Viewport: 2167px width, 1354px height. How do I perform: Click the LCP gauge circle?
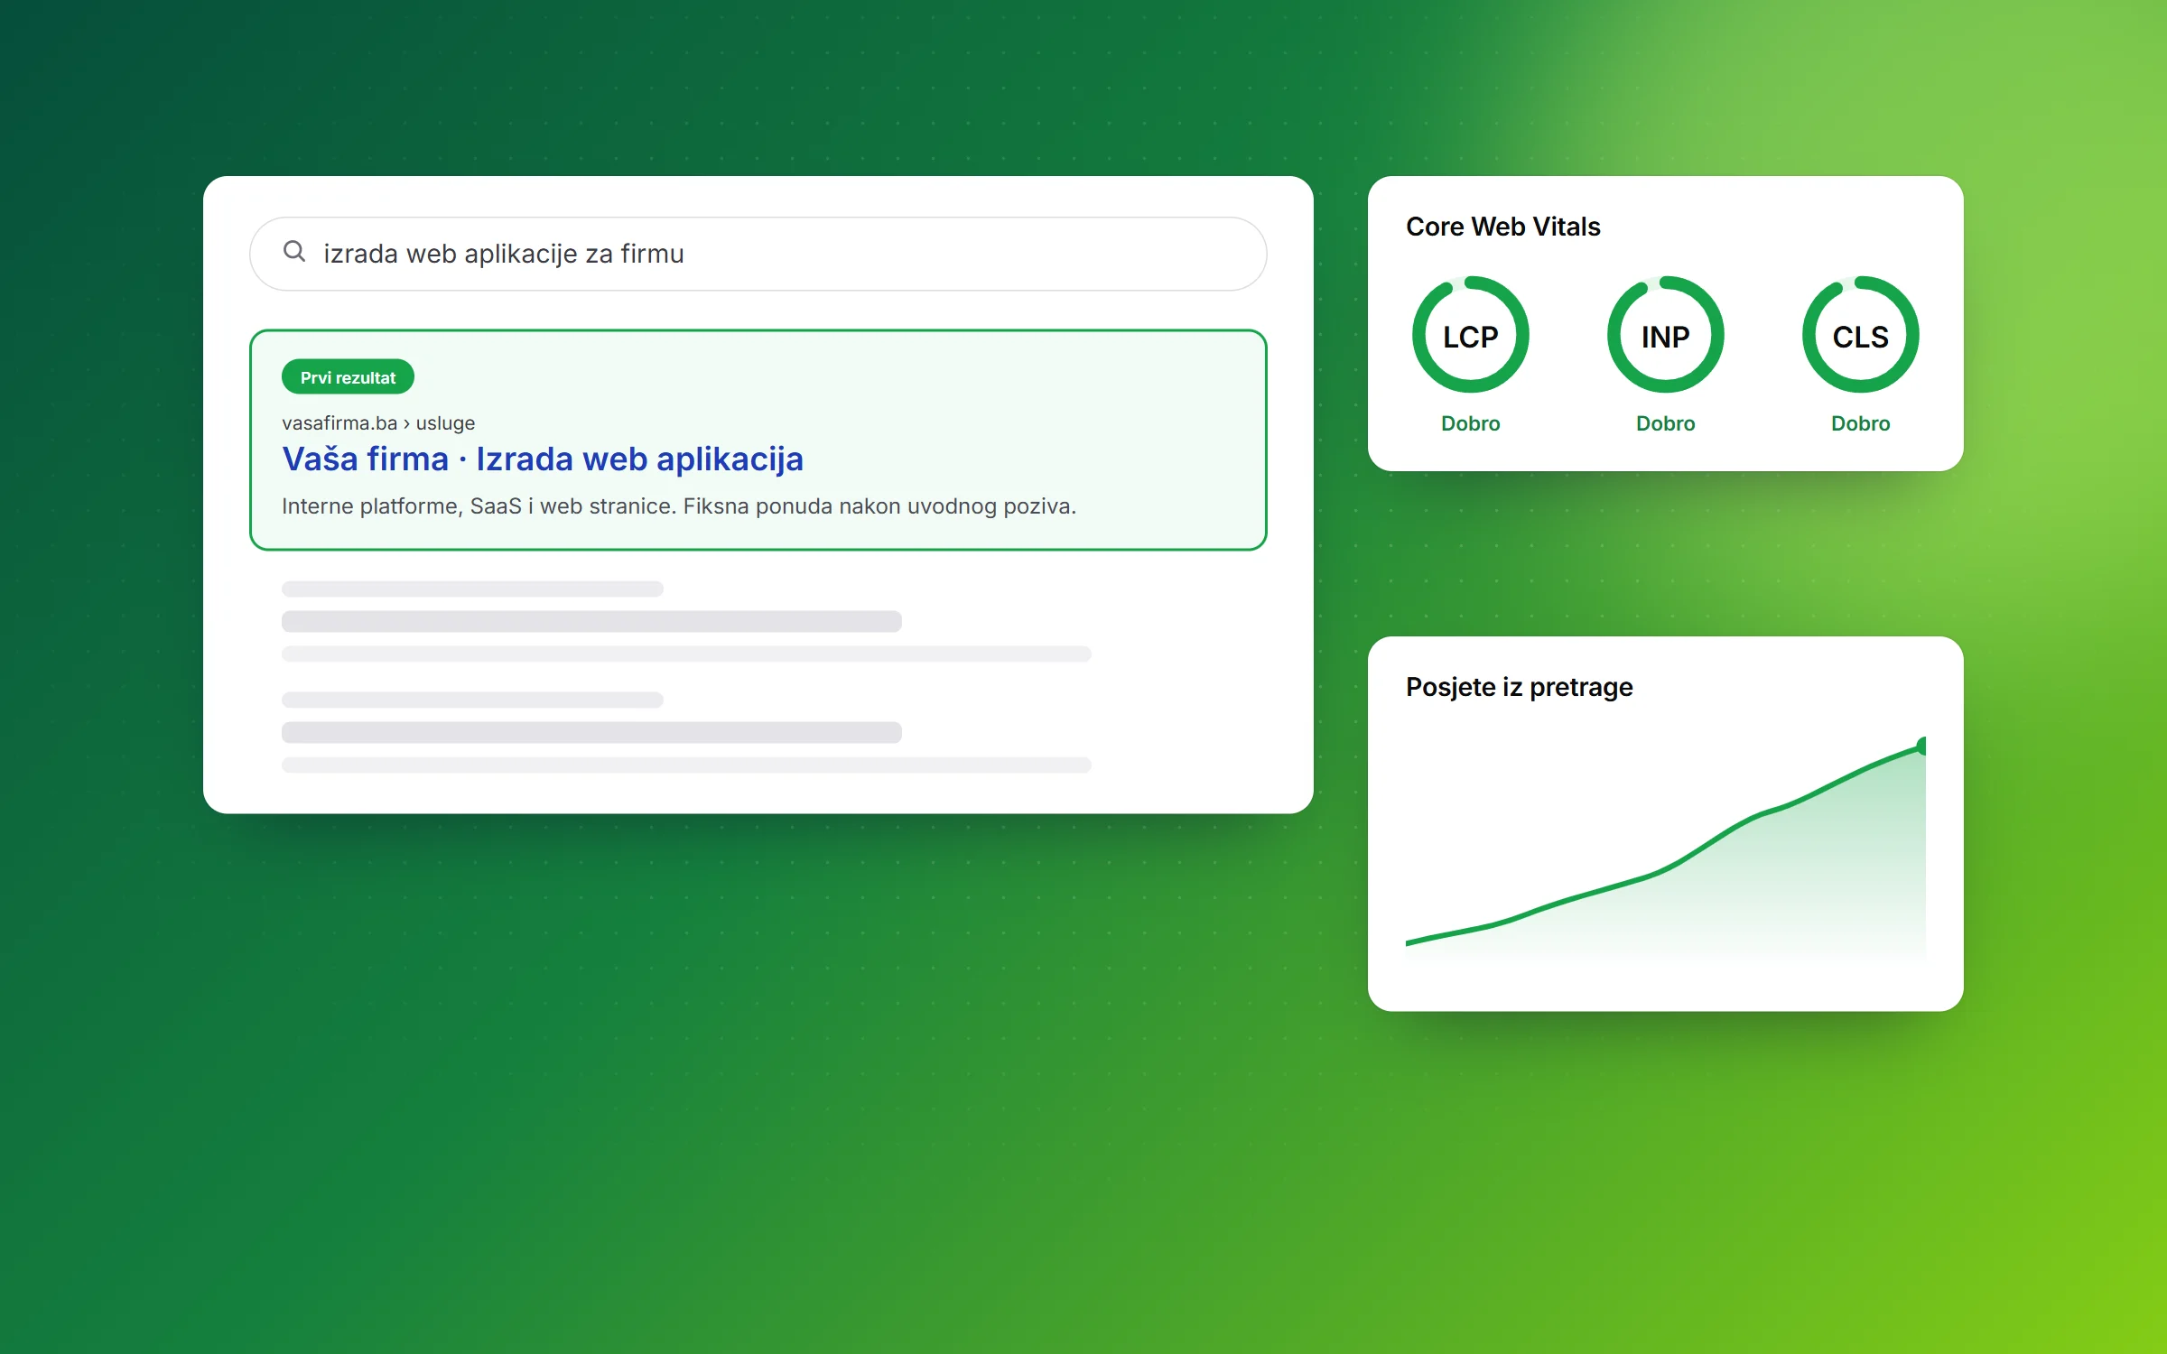(1471, 335)
